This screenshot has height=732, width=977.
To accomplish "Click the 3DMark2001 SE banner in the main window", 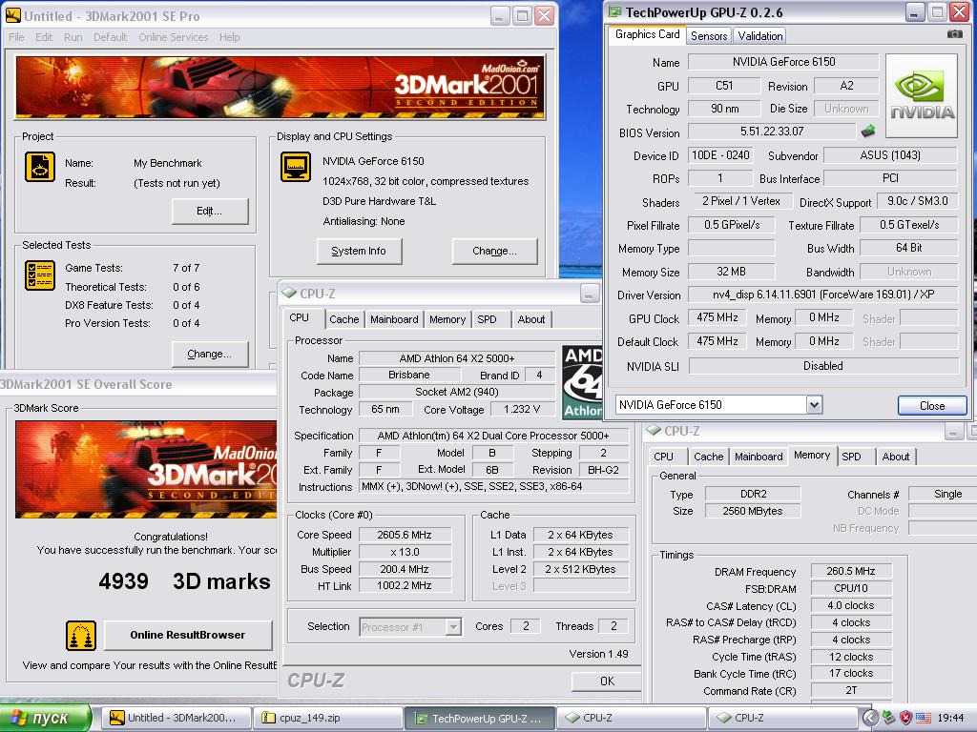I will pyautogui.click(x=281, y=88).
